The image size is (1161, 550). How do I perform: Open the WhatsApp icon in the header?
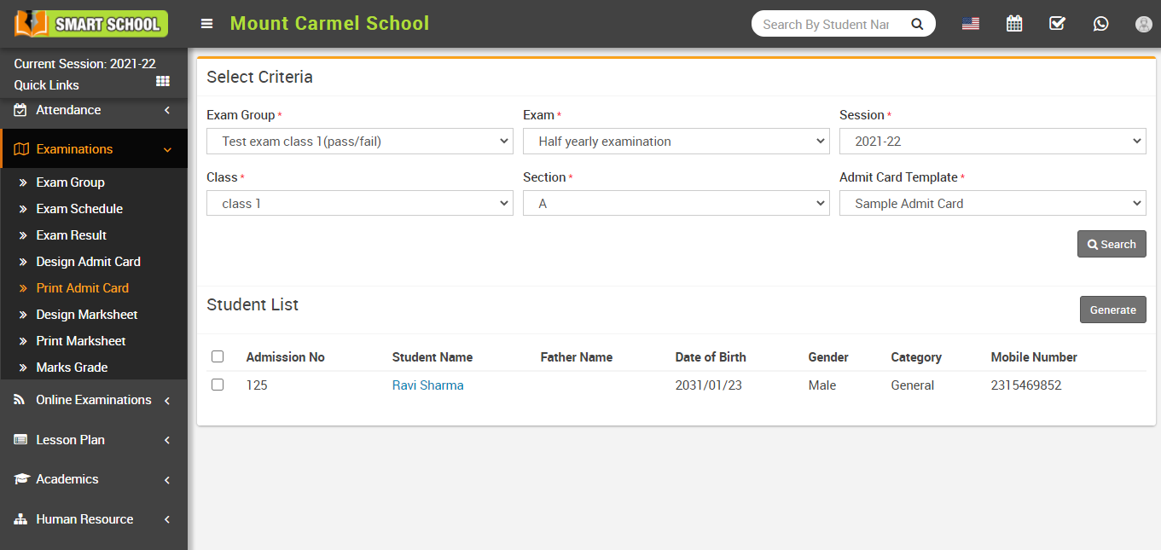[x=1100, y=24]
